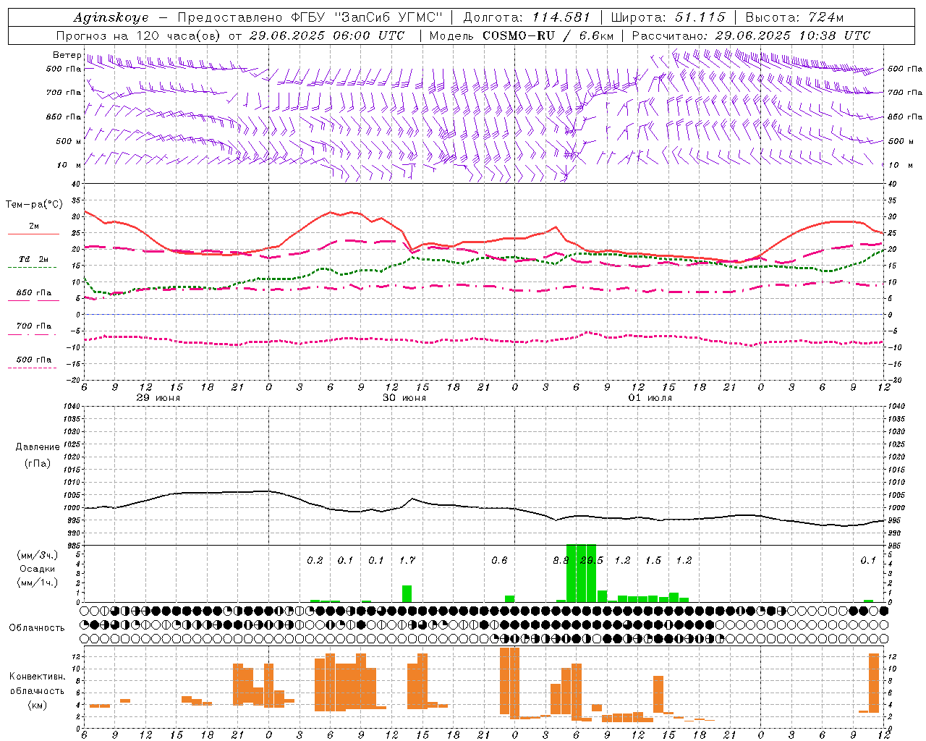Click the "Осадки" precipitation panel label

click(38, 569)
